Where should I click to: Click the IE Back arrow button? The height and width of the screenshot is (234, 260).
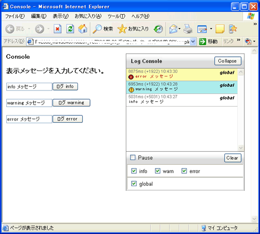click(10, 29)
